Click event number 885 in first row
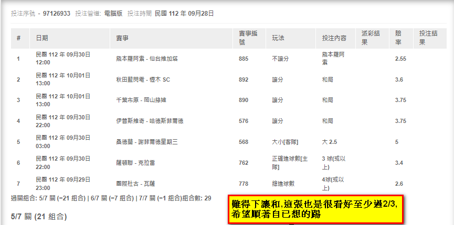Viewport: 454px width, 225px height. (x=244, y=59)
